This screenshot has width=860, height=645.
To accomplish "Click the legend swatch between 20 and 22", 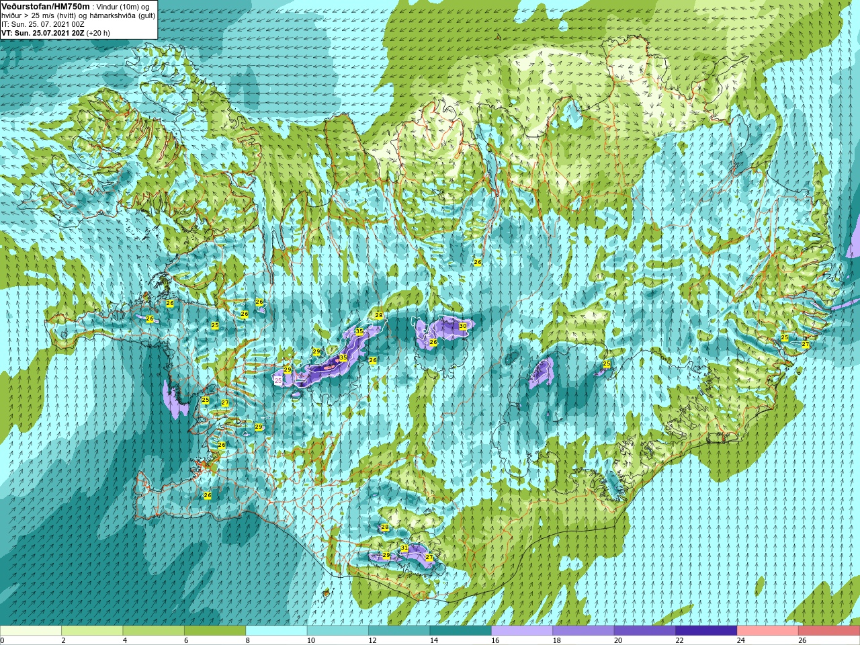I will click(x=645, y=631).
